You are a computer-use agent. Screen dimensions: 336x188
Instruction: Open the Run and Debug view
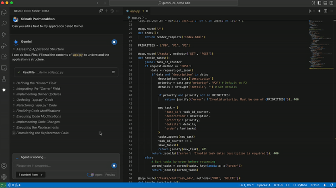click(x=4, y=46)
